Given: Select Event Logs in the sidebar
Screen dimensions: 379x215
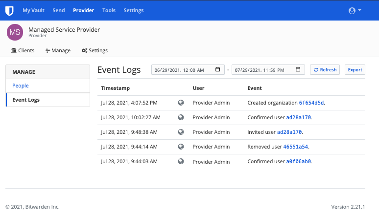Looking at the screenshot, I should coord(48,100).
